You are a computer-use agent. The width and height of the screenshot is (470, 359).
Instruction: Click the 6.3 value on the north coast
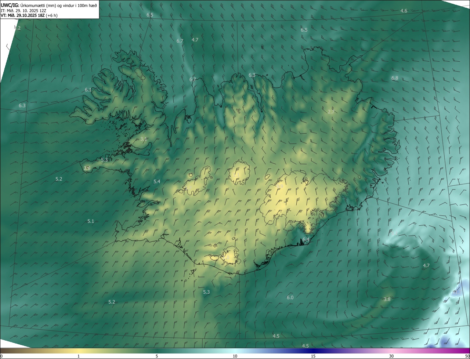coord(252,75)
